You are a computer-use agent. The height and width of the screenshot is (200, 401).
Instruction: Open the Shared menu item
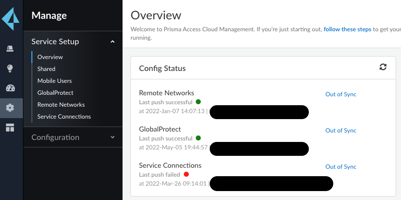point(46,69)
